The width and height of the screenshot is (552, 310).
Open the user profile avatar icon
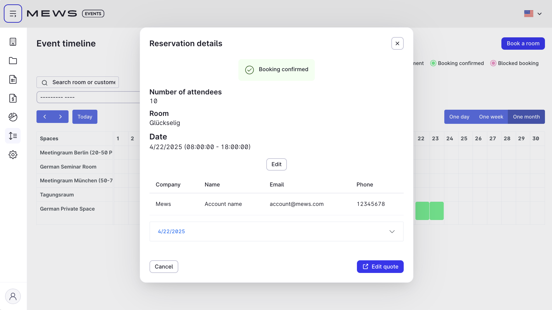tap(13, 296)
